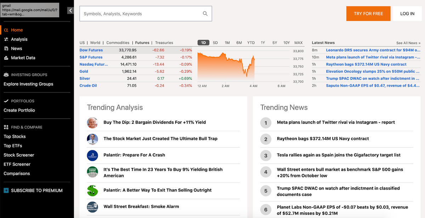Open the Dow Futures quote link
Viewport: 425px width, 218px height.
[91, 50]
